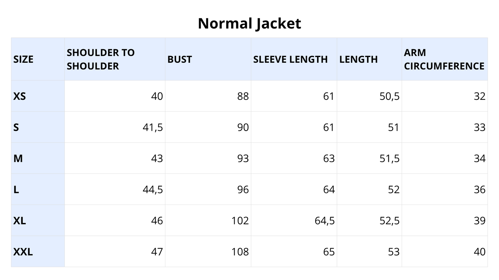The image size is (499, 280).
Task: Click the ARM CIRCUMFERENCE column header
Action: 444,59
